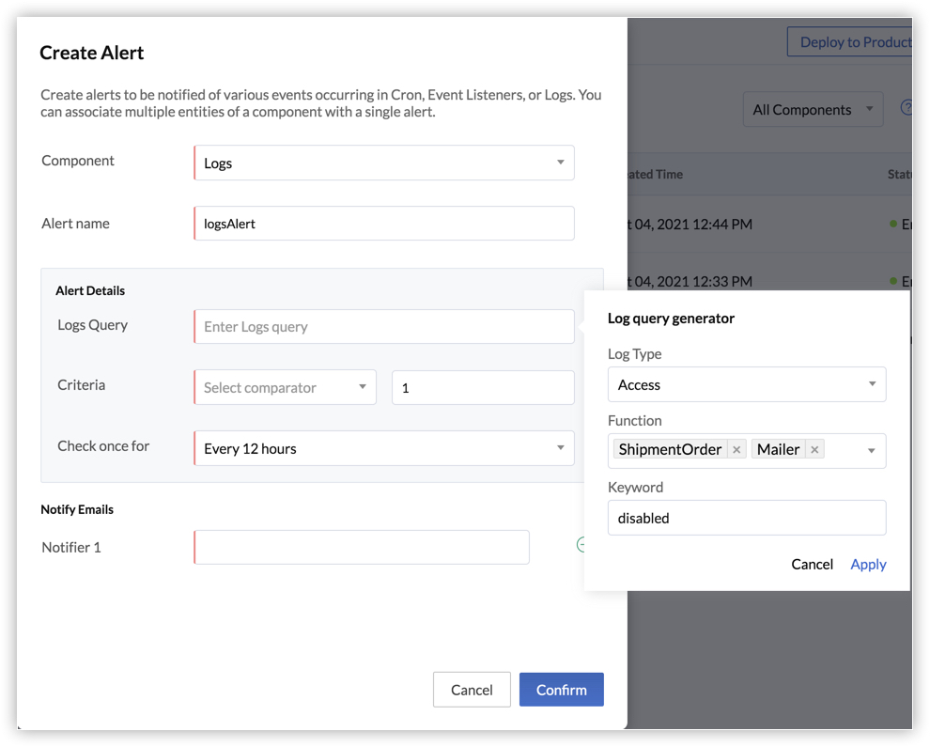Viewport: 930px width, 747px height.
Task: Click the help icon beside All Components
Action: [907, 108]
